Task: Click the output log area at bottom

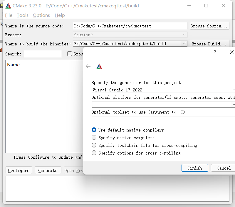Action: tap(117, 189)
